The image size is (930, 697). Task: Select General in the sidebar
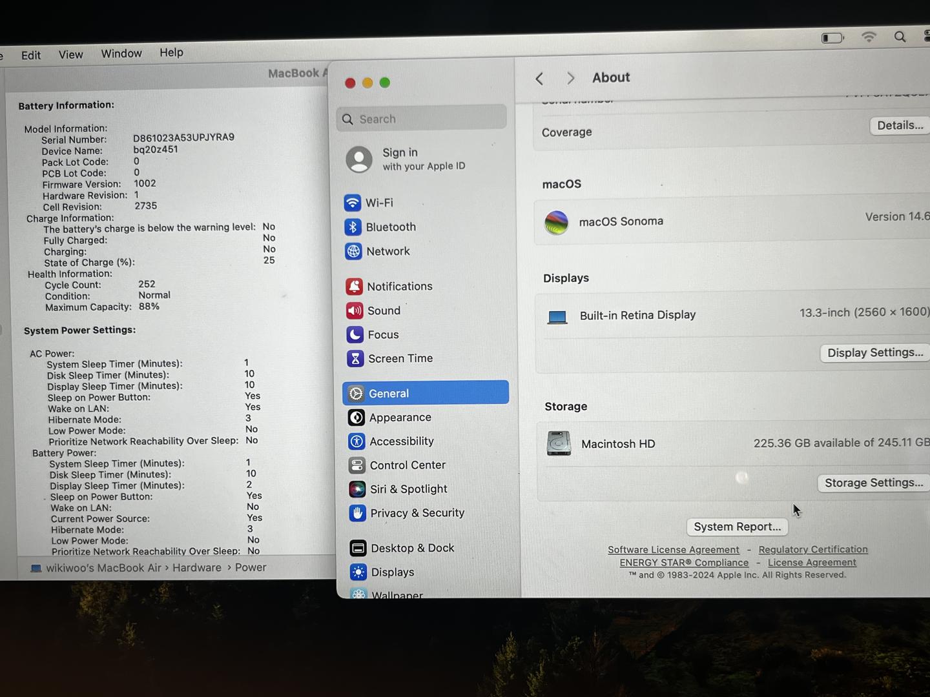[x=426, y=393]
